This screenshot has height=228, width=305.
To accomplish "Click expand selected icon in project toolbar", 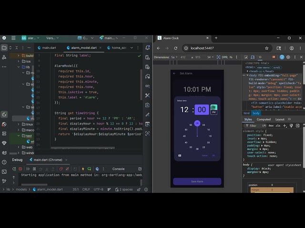I will point(10,47).
